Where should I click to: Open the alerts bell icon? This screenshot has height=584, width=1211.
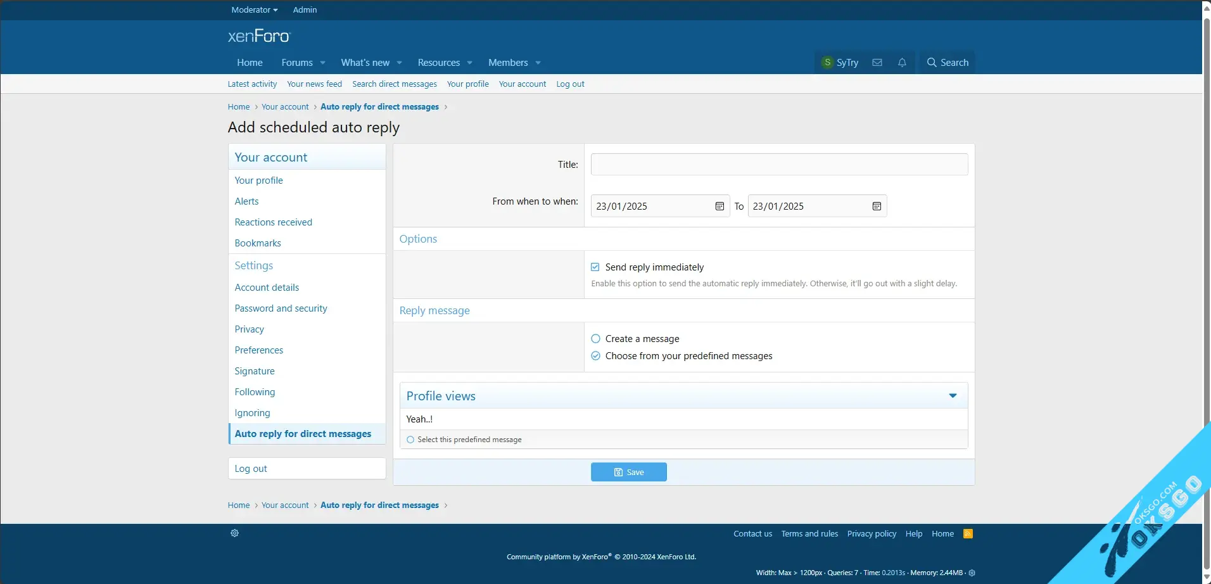pos(902,63)
